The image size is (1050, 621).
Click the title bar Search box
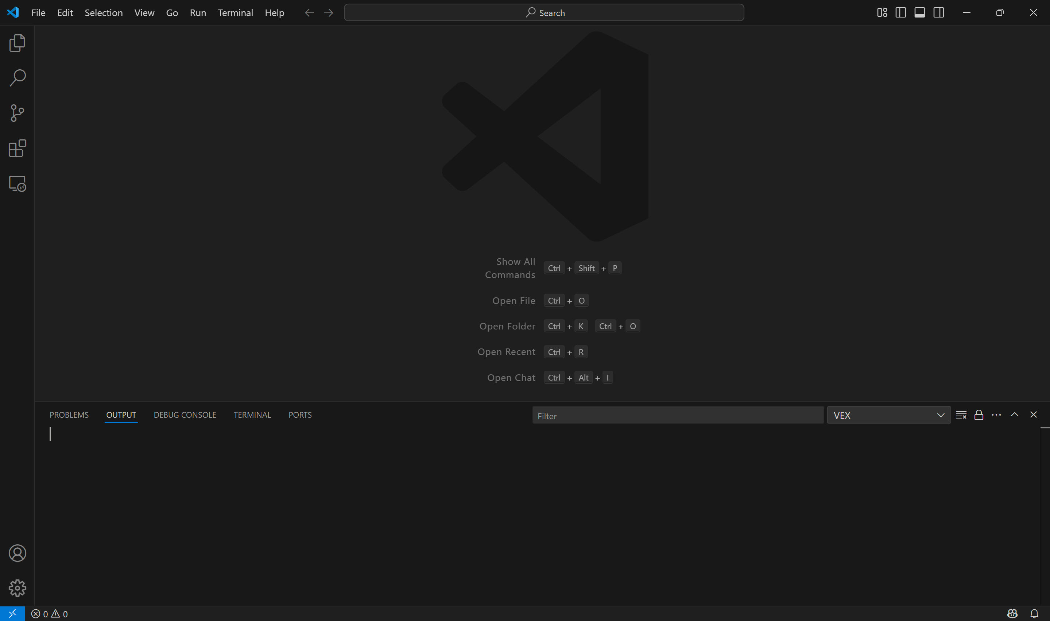[544, 12]
